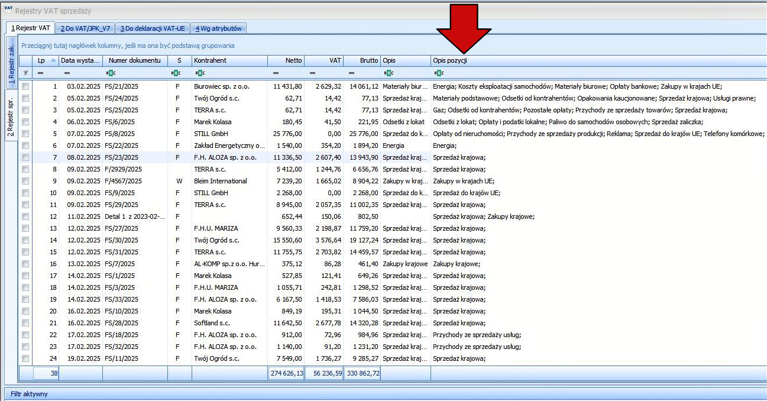Open the equals operator icon in Lp filter

(41, 73)
